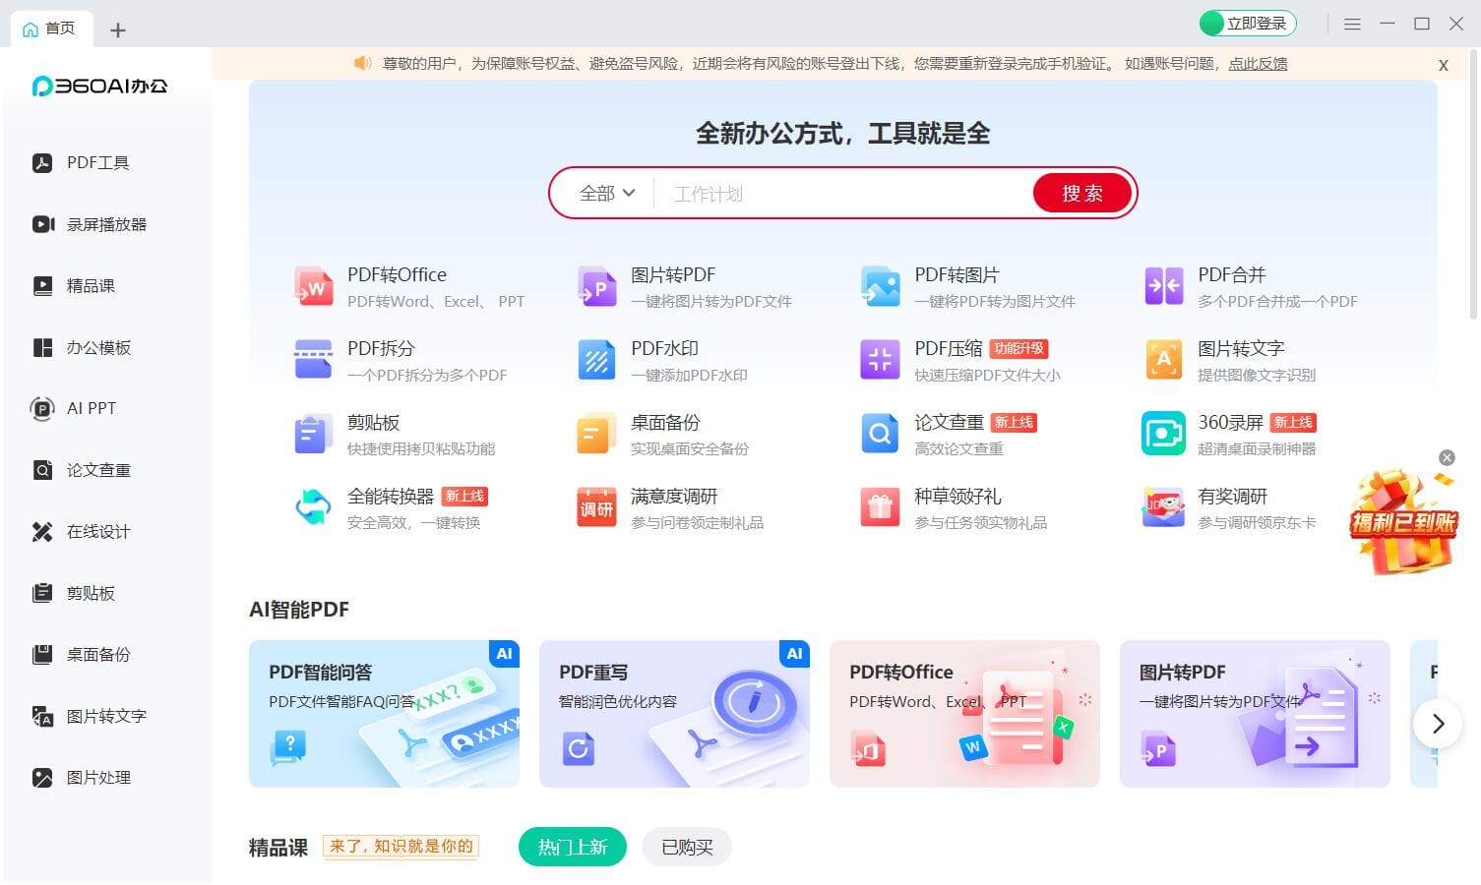Launch PDF压缩 tool icon

click(x=880, y=360)
